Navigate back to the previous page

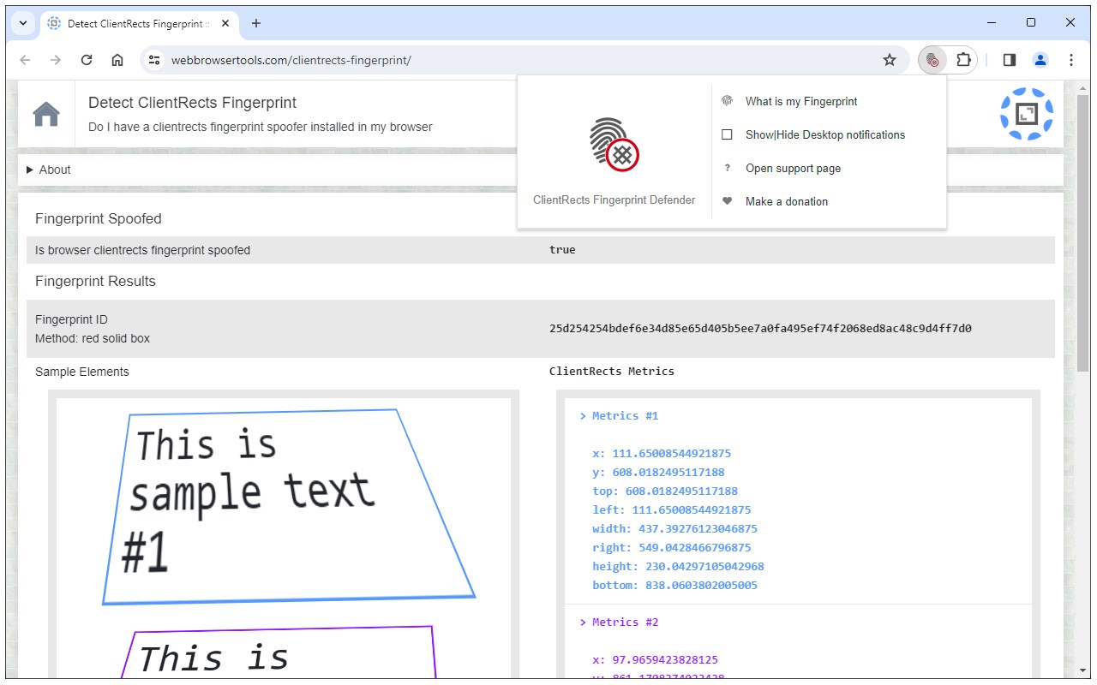pyautogui.click(x=25, y=60)
